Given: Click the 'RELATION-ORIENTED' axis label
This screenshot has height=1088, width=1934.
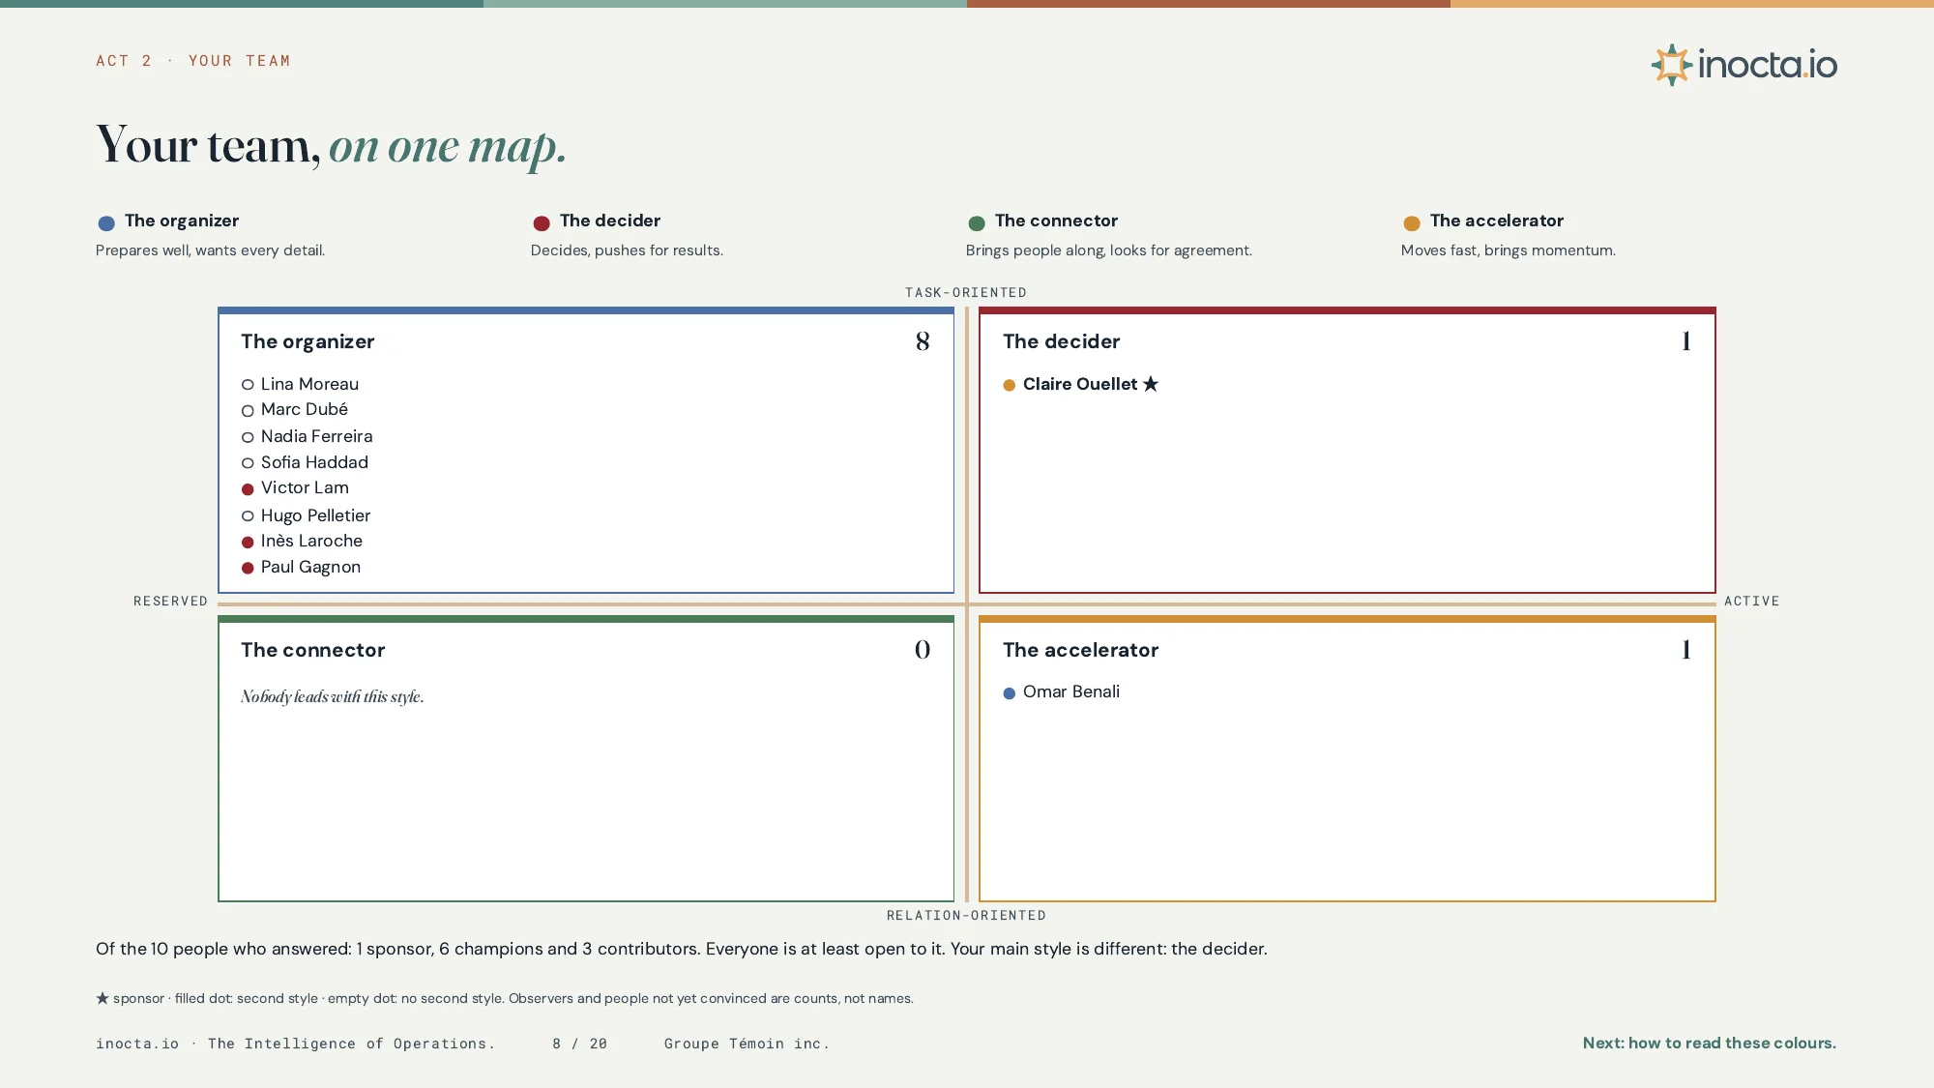Looking at the screenshot, I should (x=966, y=915).
